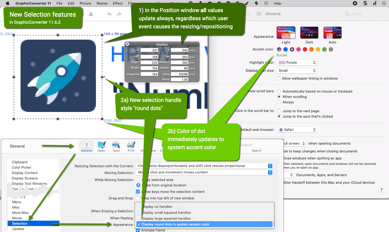Select Jump to the spot that's clicked

[x=279, y=116]
